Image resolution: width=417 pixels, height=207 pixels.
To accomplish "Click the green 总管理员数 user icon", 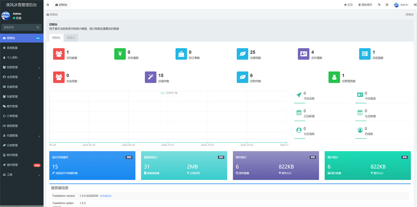I will point(334,77).
